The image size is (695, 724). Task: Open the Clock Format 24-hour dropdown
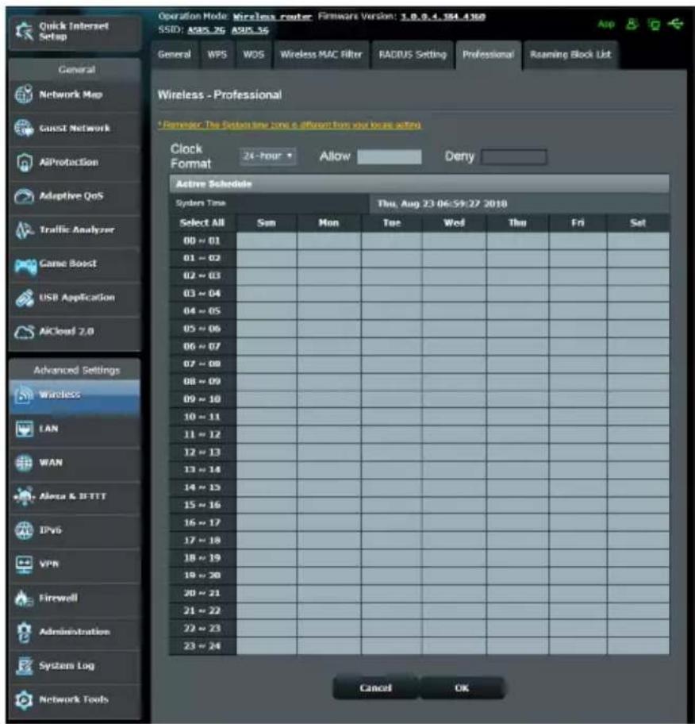tap(267, 156)
